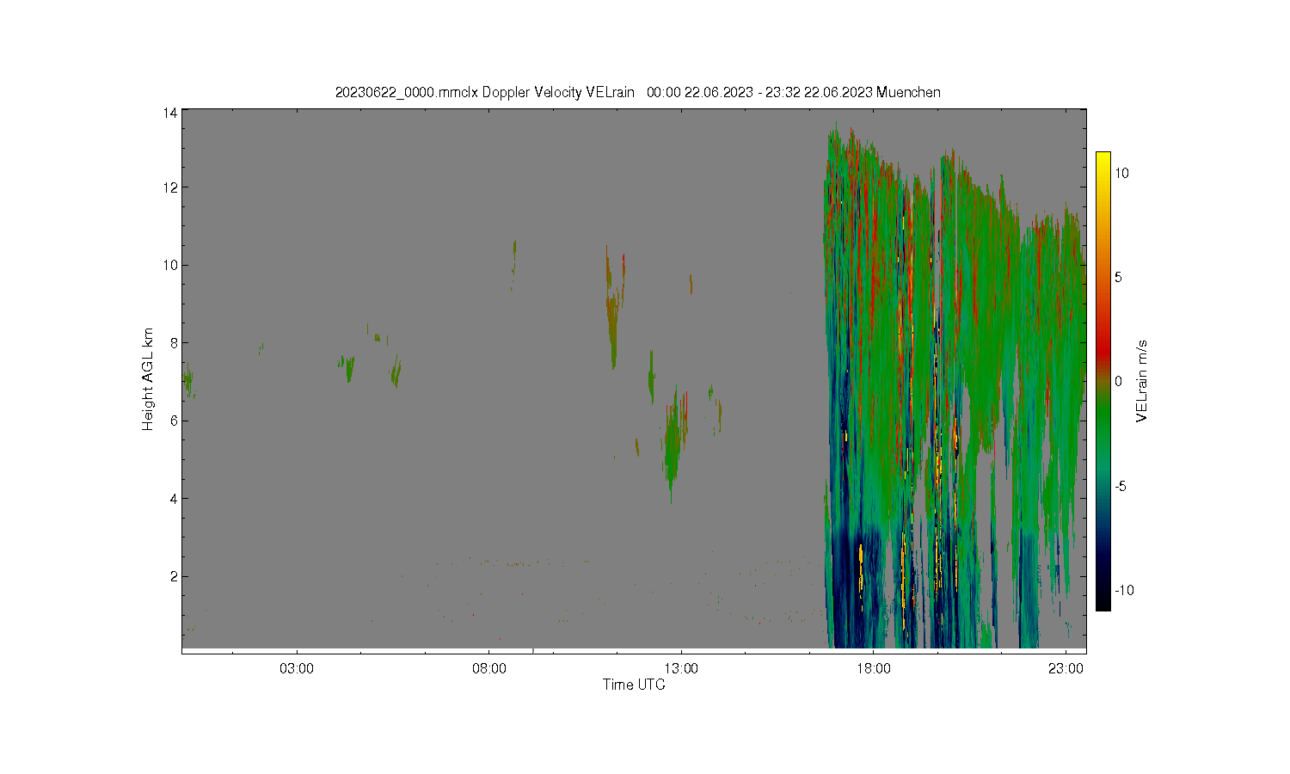Click the colorbar value -10
Image resolution: width=1290 pixels, height=774 pixels.
click(x=1124, y=590)
